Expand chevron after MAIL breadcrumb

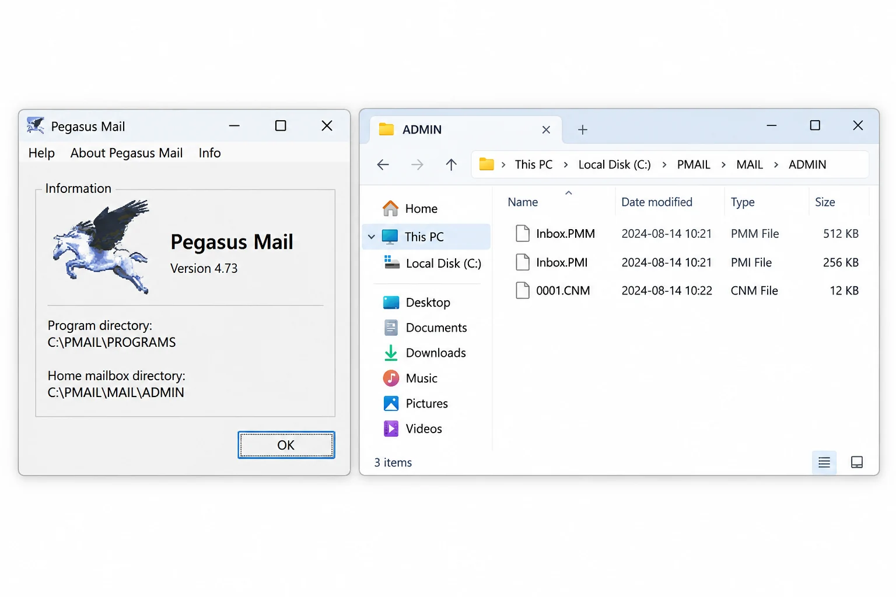pos(776,165)
